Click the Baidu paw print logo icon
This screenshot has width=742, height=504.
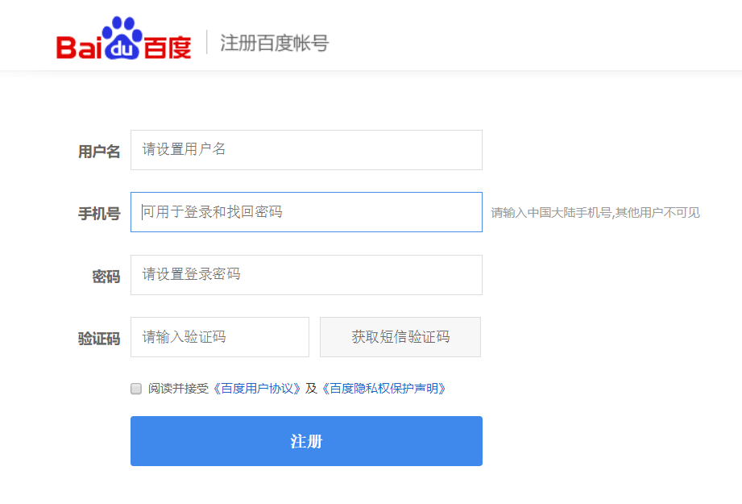click(x=123, y=40)
